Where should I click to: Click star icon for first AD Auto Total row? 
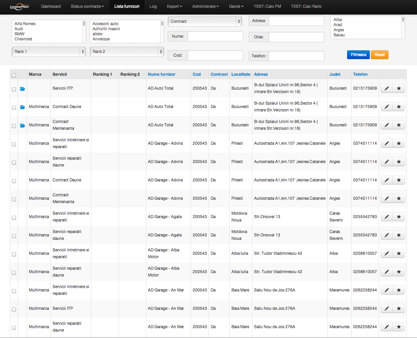(399, 88)
